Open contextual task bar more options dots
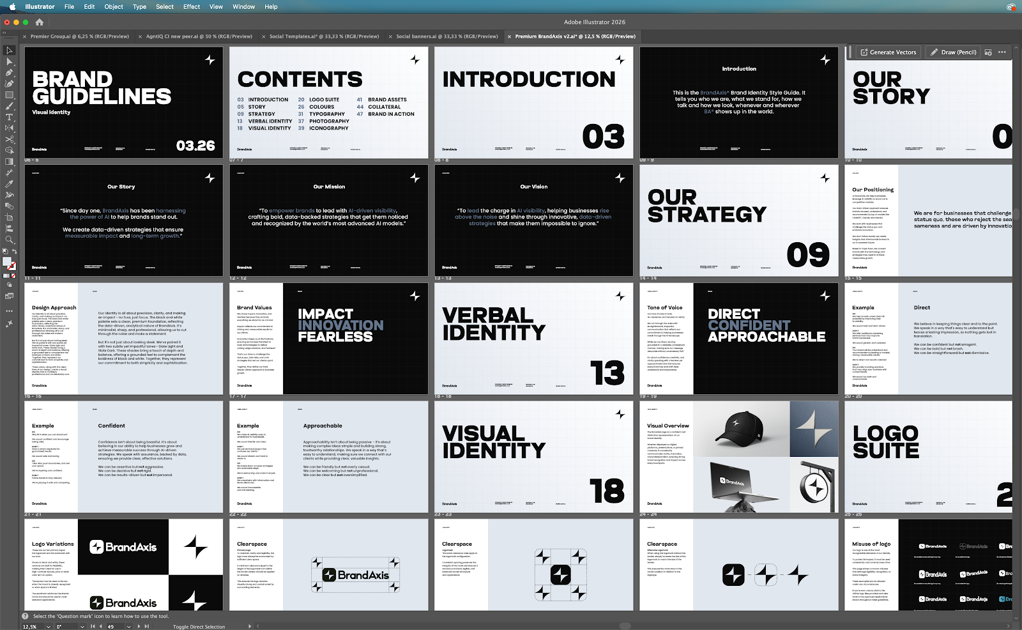 pos(1002,52)
